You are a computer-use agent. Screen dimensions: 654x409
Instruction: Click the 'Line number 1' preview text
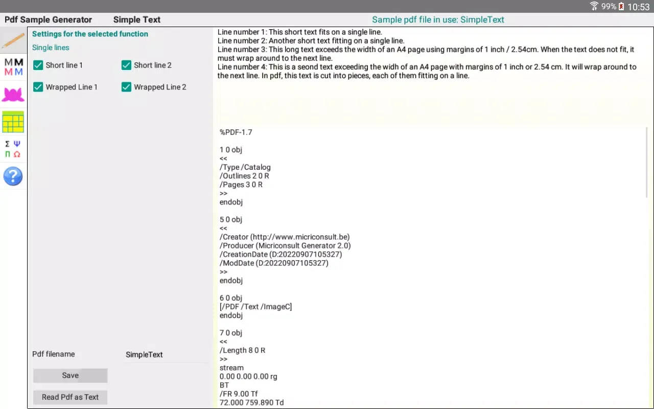pos(300,32)
